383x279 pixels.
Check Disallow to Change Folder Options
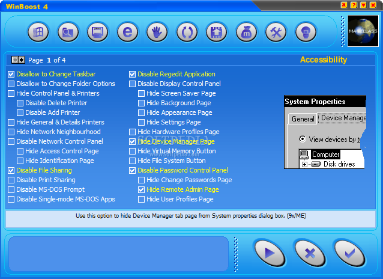tap(11, 84)
